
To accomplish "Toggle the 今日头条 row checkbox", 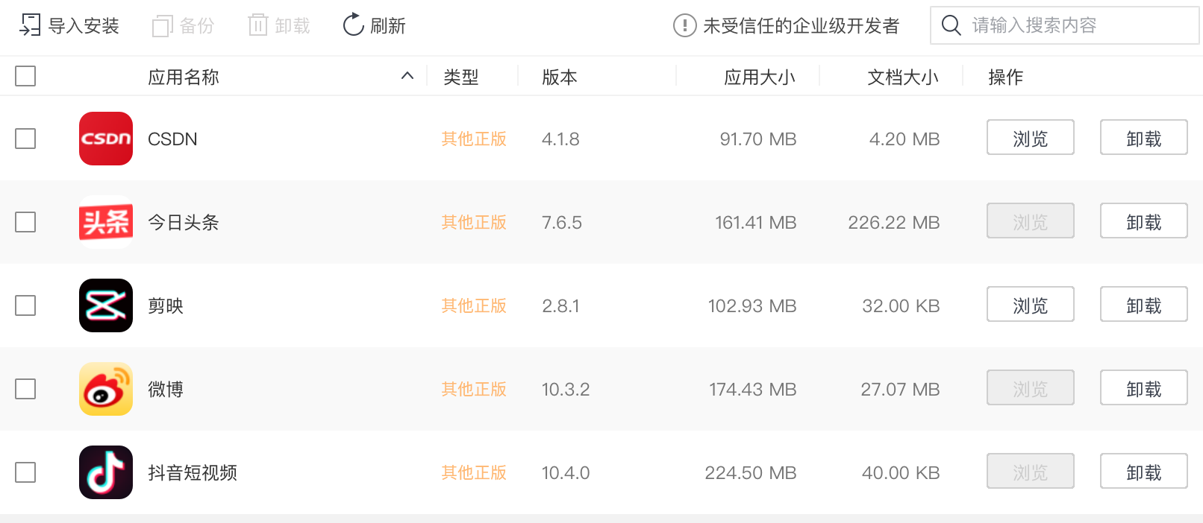I will [x=25, y=222].
